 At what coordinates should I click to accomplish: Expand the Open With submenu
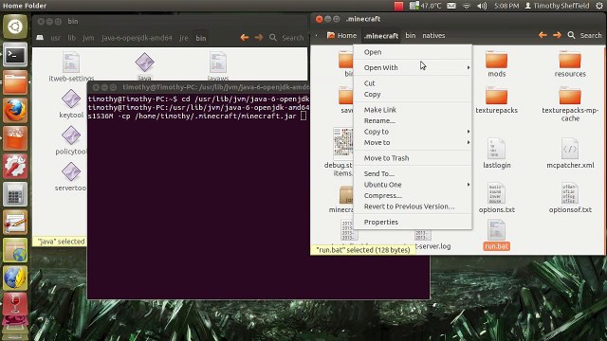[x=413, y=67]
